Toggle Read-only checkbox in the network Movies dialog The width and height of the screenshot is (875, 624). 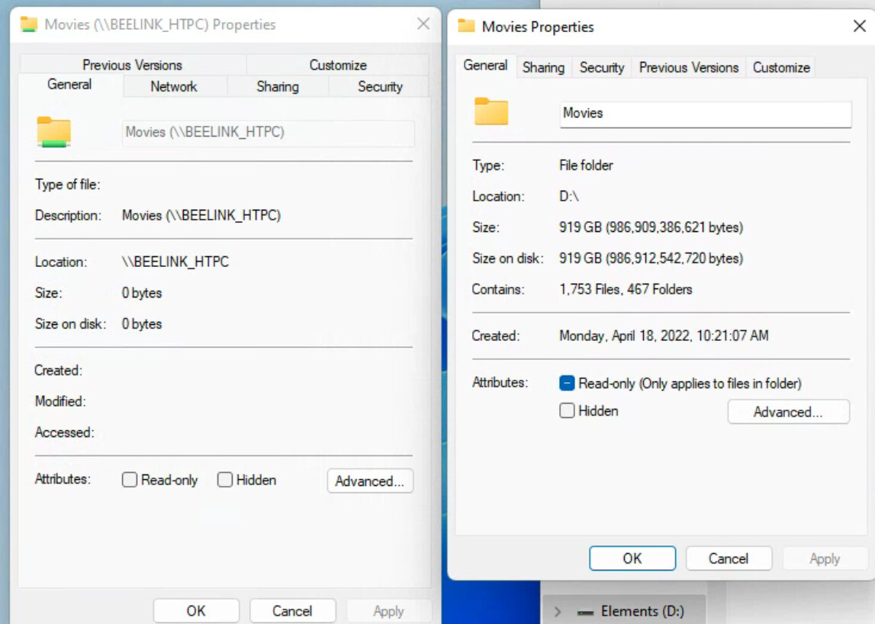tap(130, 480)
